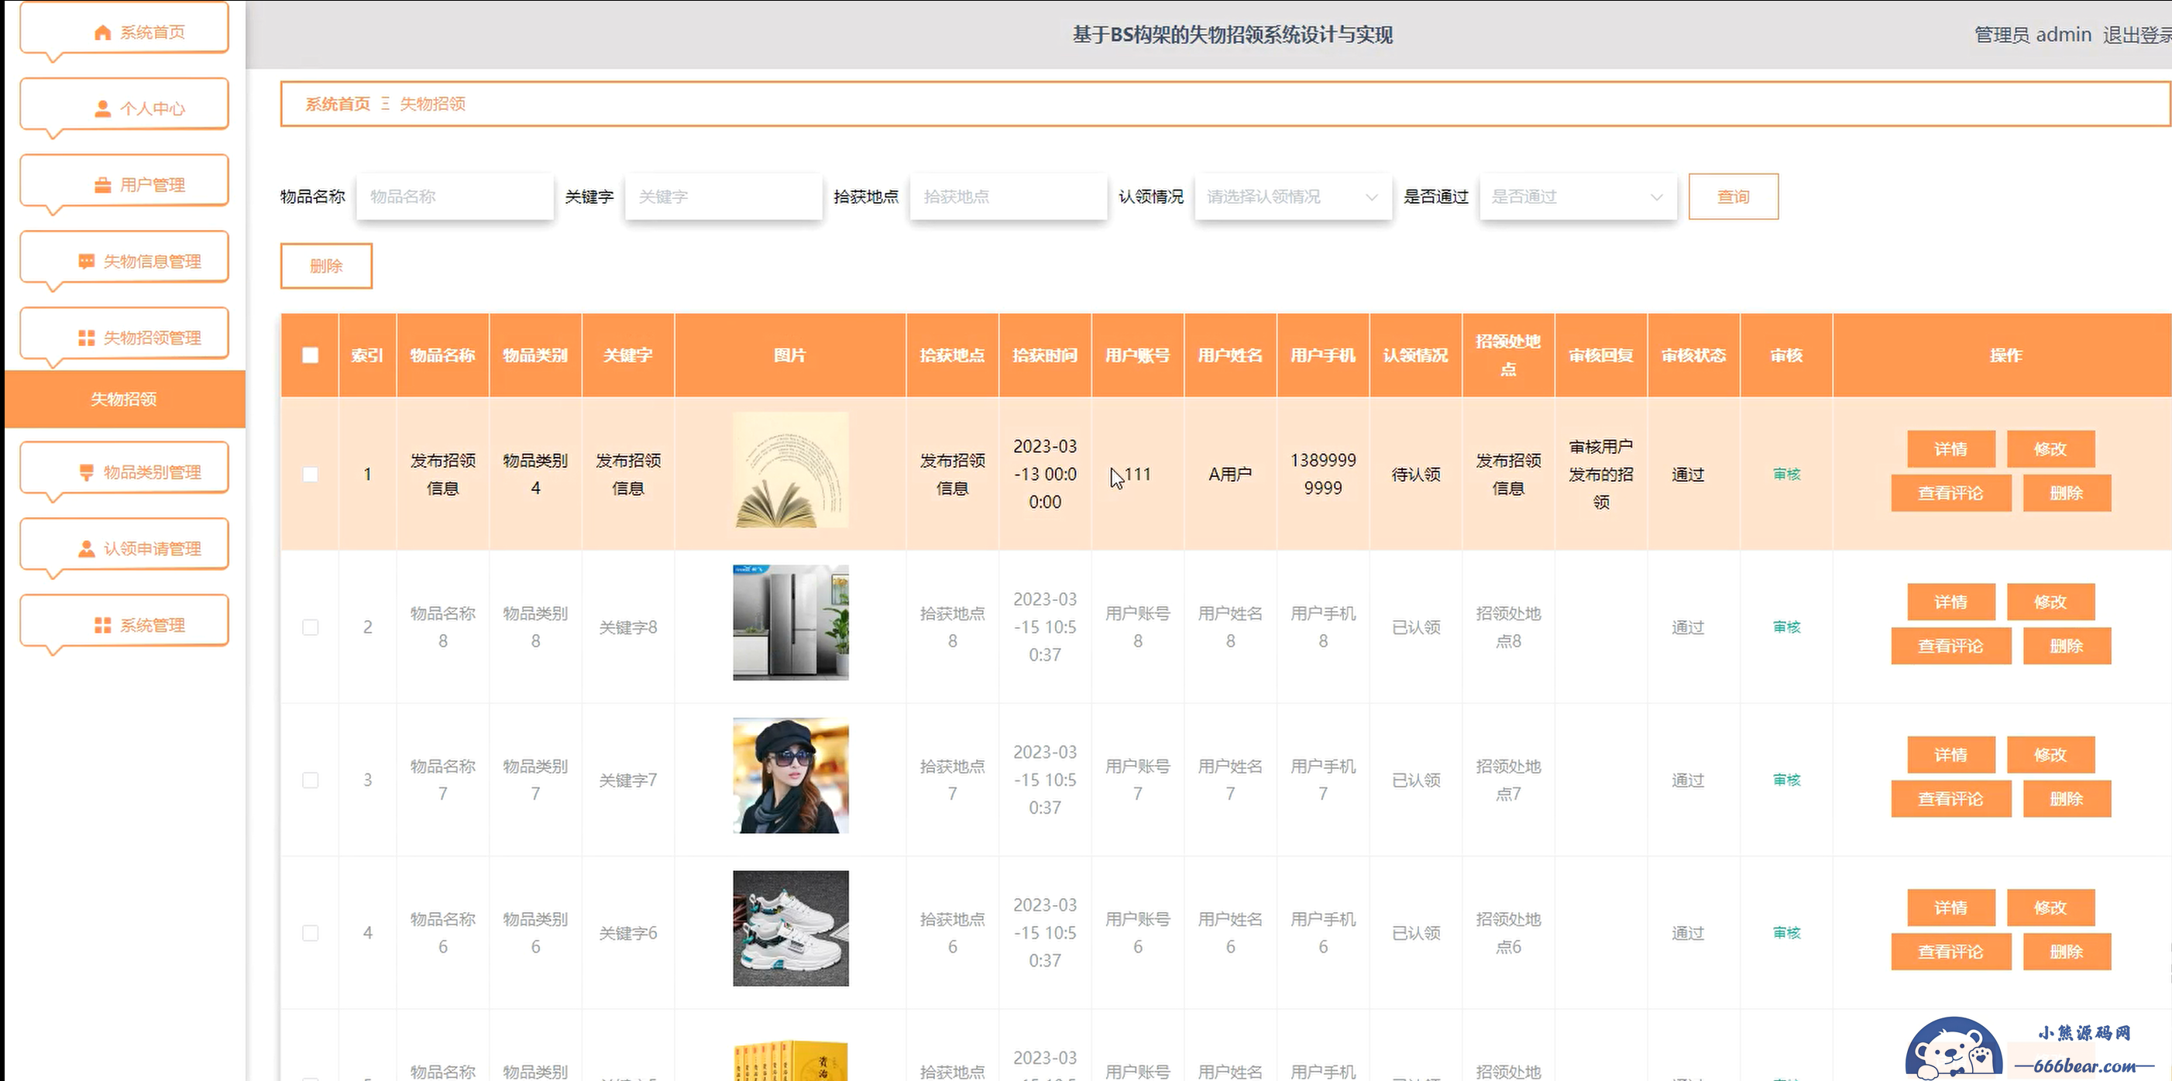Image resolution: width=2172 pixels, height=1081 pixels.
Task: Click the woman with hat thumbnail
Action: coord(791,776)
